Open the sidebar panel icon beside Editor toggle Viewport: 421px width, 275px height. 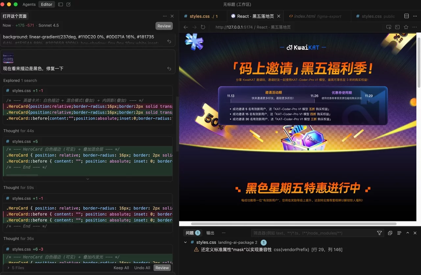(60, 4)
